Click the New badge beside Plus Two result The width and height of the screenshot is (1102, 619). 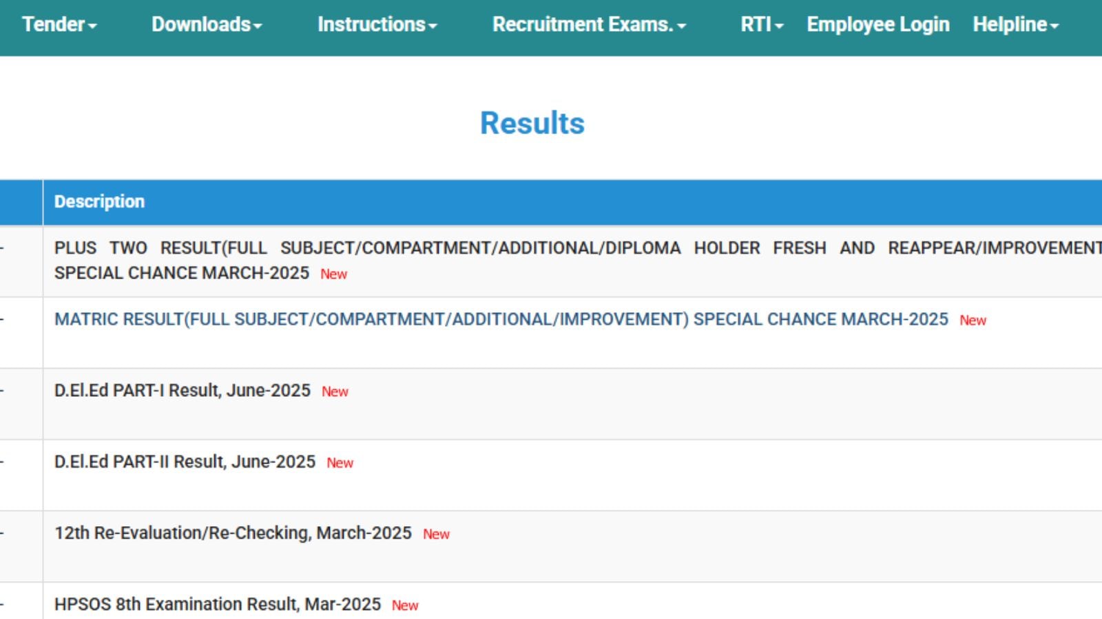point(334,274)
